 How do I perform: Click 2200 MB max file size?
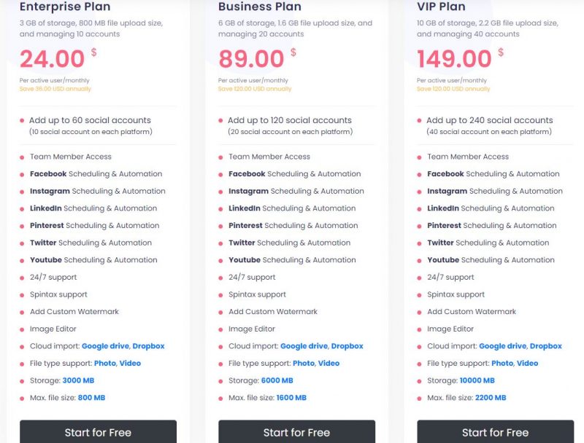491,398
